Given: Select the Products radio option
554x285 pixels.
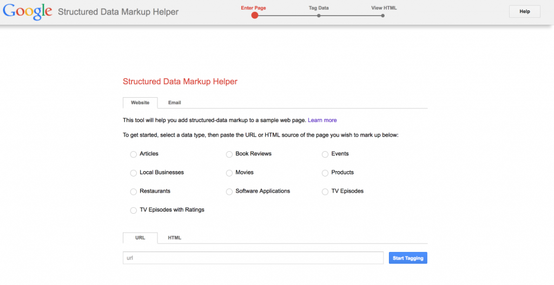Looking at the screenshot, I should (x=325, y=173).
